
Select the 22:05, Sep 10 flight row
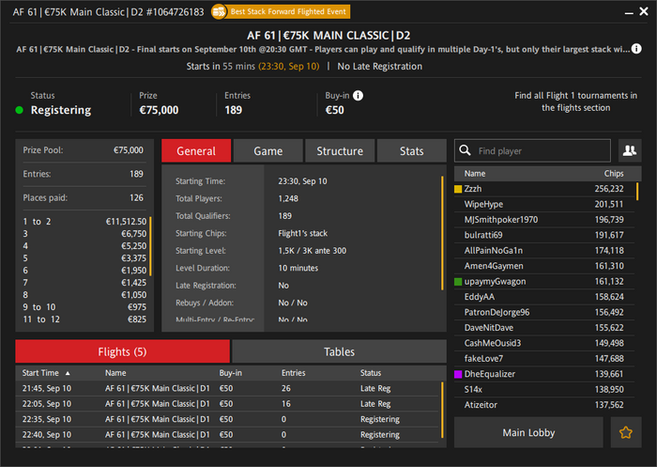[227, 404]
